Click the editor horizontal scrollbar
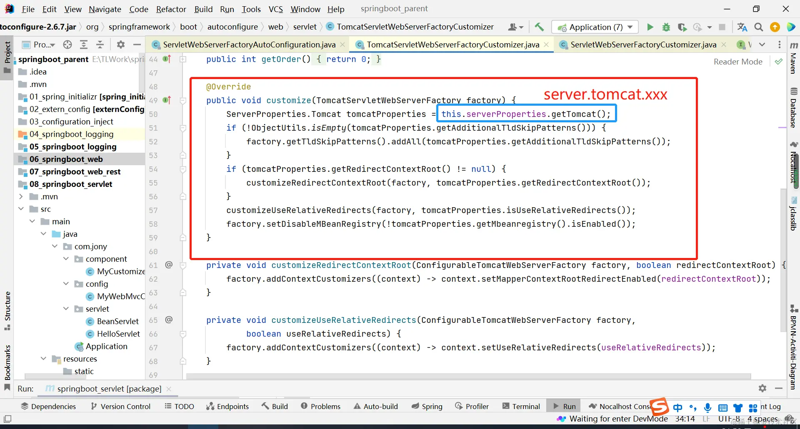This screenshot has height=429, width=800. coord(468,376)
